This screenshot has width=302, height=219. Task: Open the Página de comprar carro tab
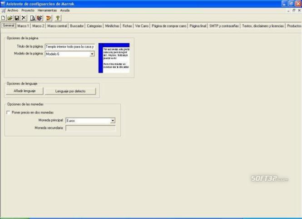pos(169,26)
